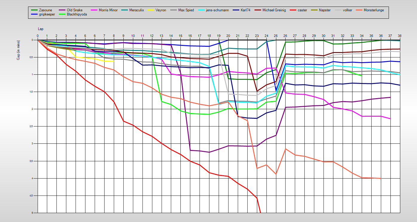
Task: Click the caster red legend color line
Action: tap(292, 10)
